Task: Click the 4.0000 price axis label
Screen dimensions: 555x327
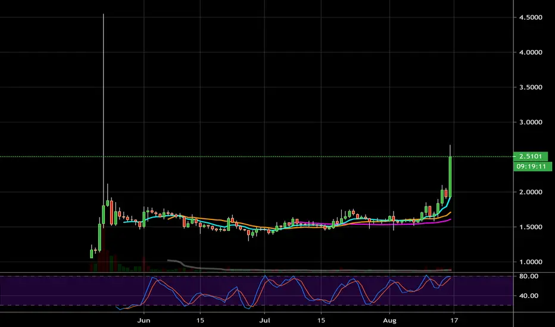Action: pos(531,52)
